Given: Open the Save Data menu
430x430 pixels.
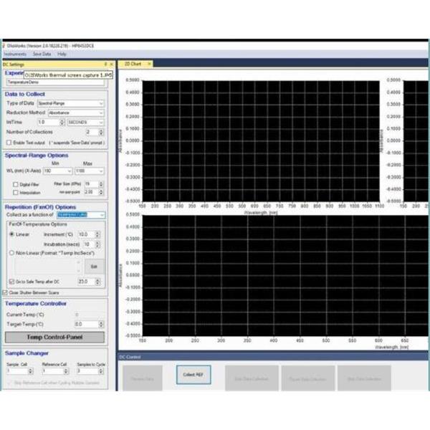Looking at the screenshot, I should coord(42,54).
